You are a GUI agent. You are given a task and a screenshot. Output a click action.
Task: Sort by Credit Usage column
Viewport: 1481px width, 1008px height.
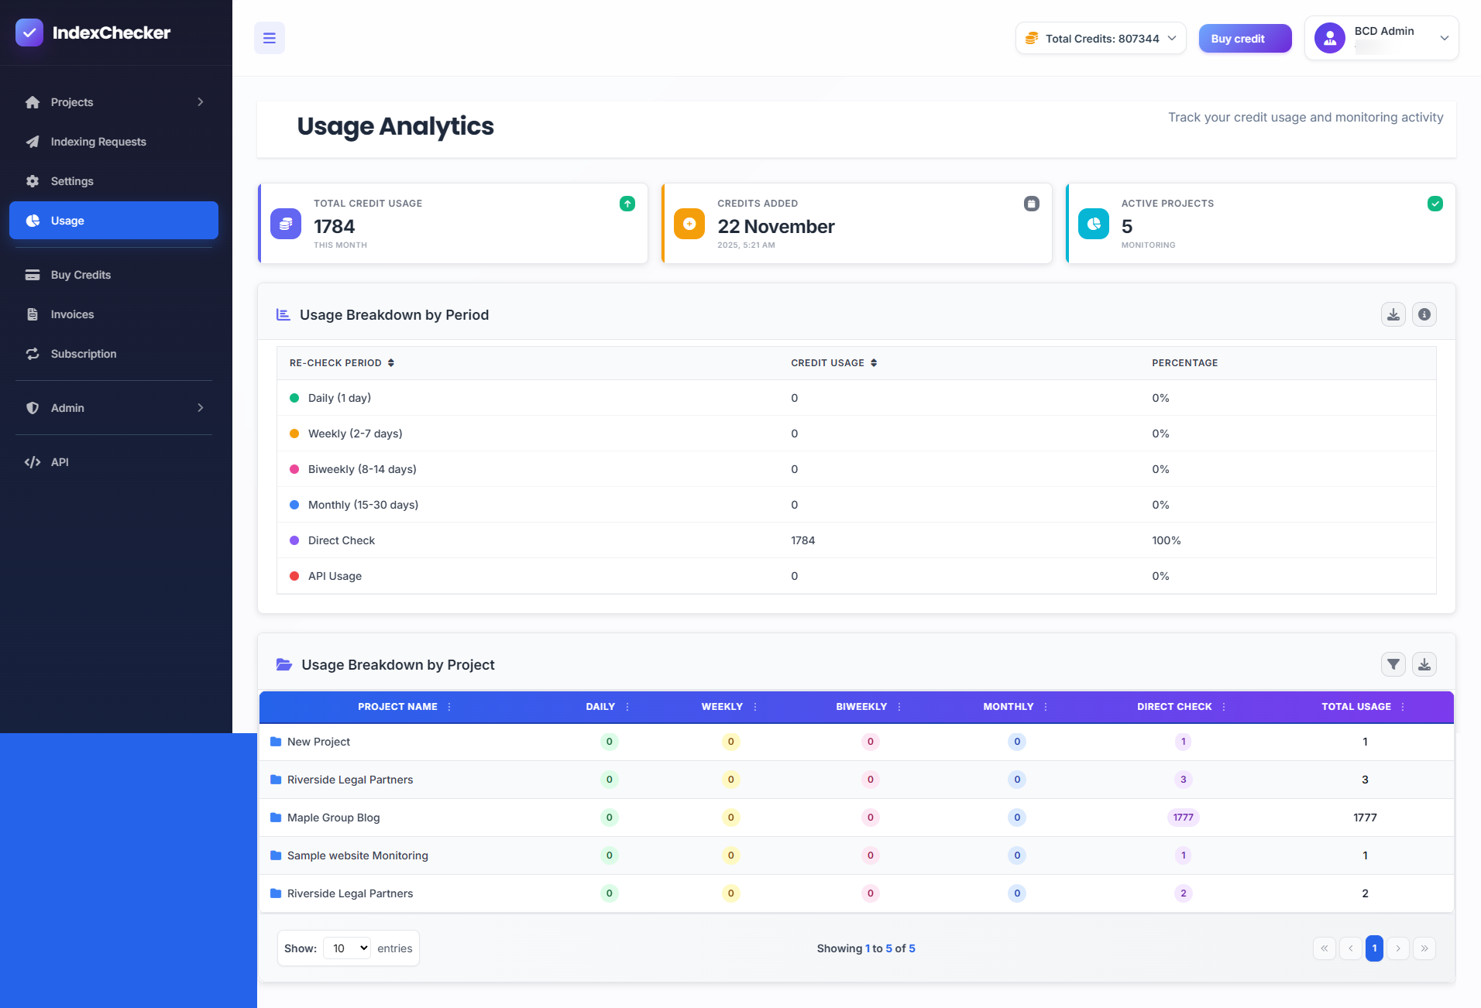(874, 363)
